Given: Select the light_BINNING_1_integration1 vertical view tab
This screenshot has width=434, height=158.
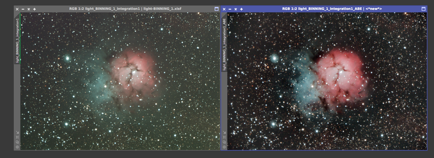Looking at the screenshot, I should 17,40.
